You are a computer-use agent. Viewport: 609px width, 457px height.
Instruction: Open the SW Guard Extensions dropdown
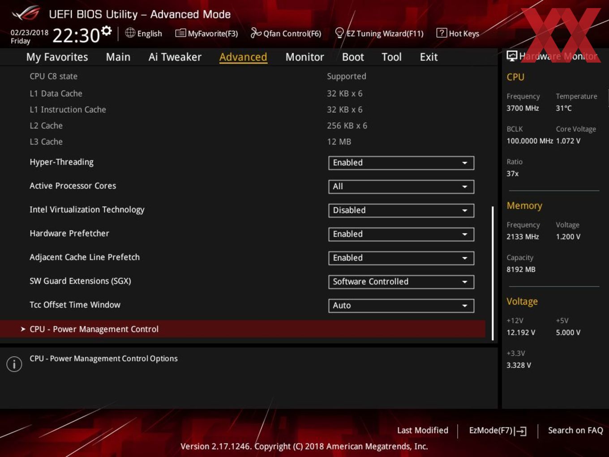pos(401,281)
